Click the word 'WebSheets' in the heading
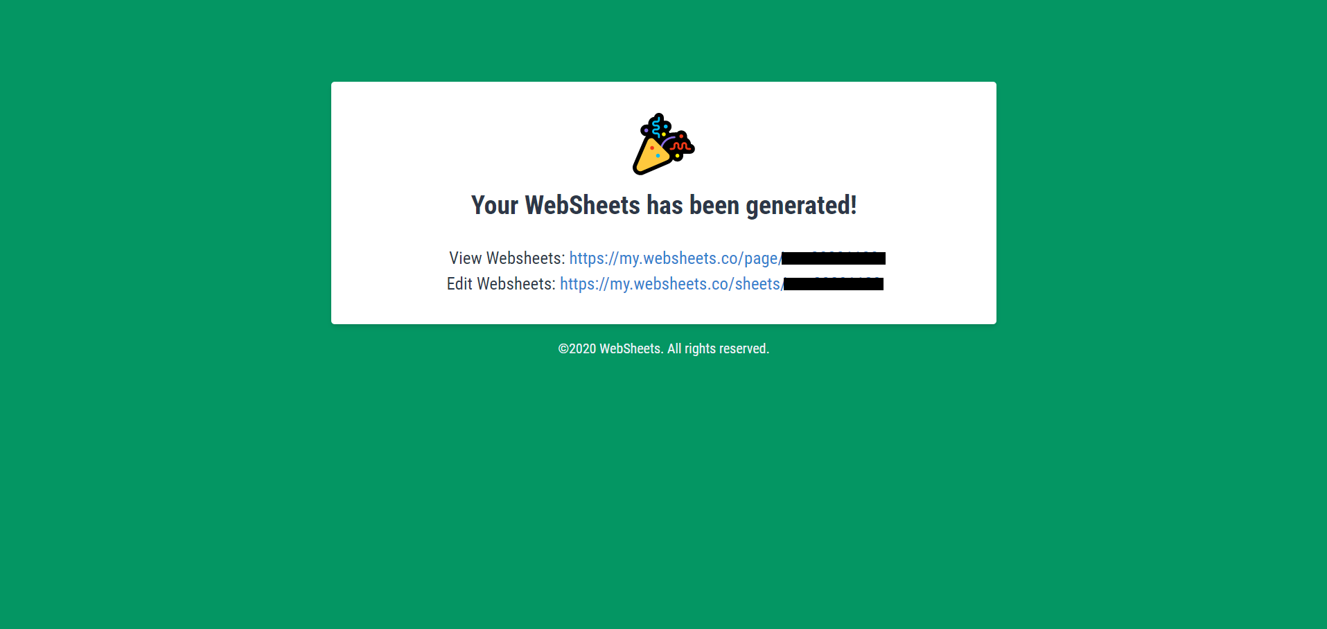 (x=583, y=205)
